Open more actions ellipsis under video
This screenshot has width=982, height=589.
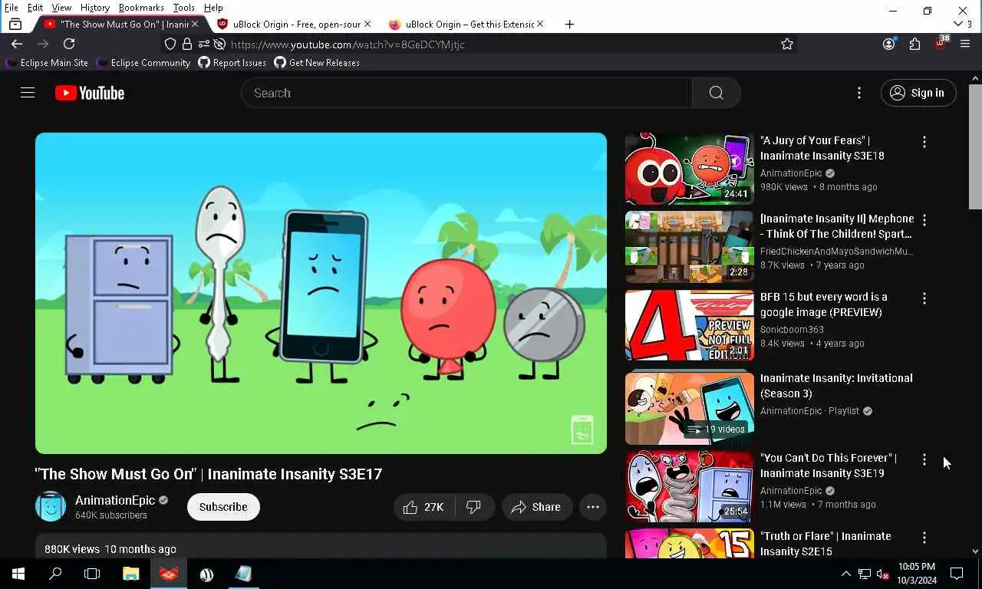pyautogui.click(x=592, y=507)
